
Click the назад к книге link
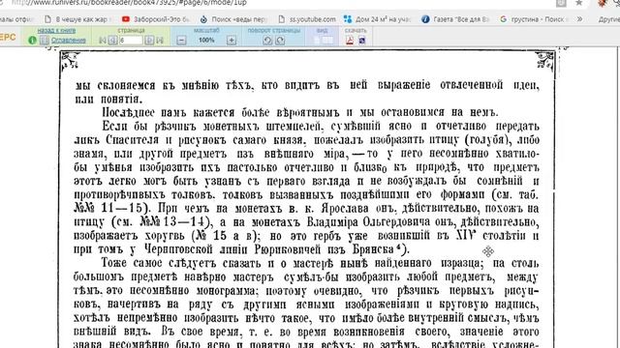[56, 30]
